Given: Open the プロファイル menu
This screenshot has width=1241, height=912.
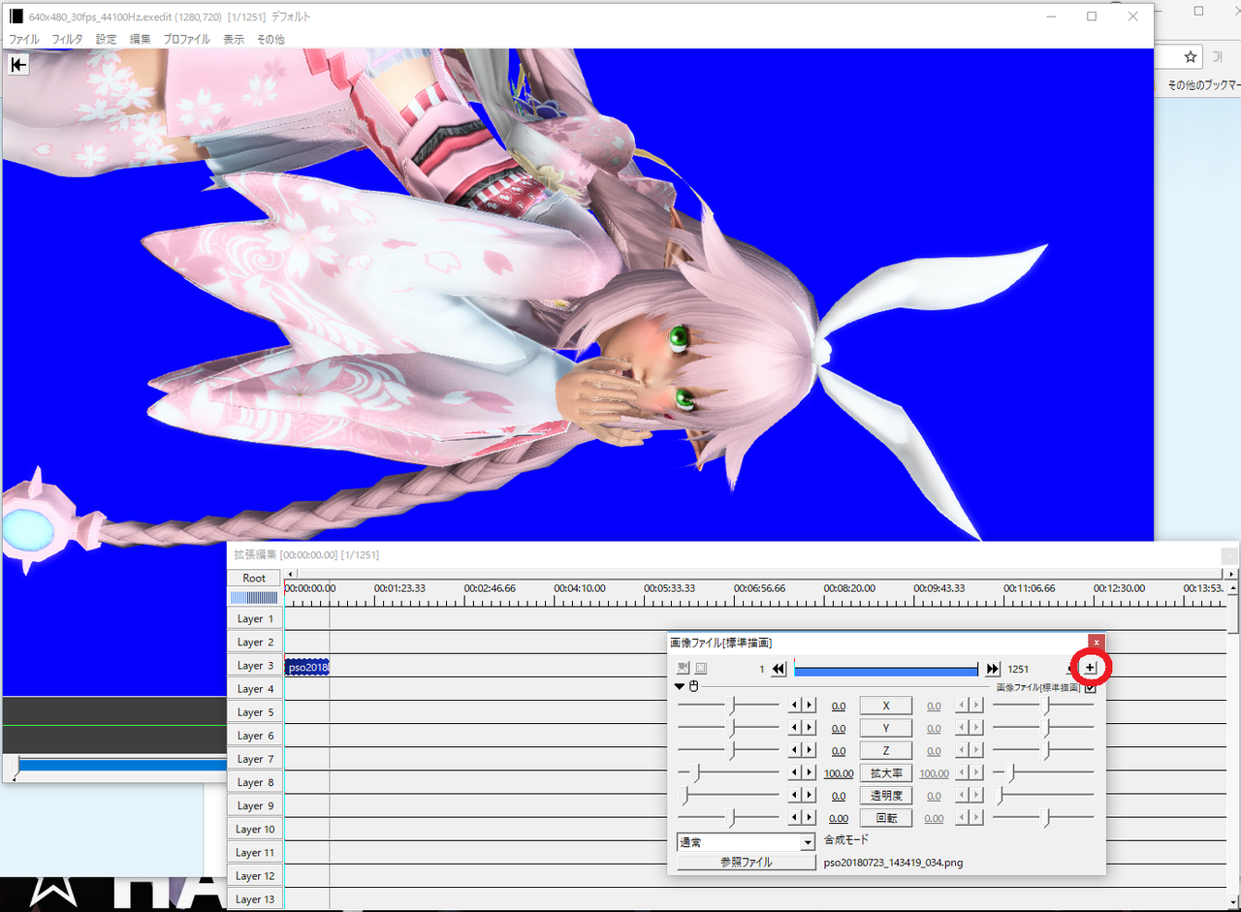Looking at the screenshot, I should coord(186,40).
